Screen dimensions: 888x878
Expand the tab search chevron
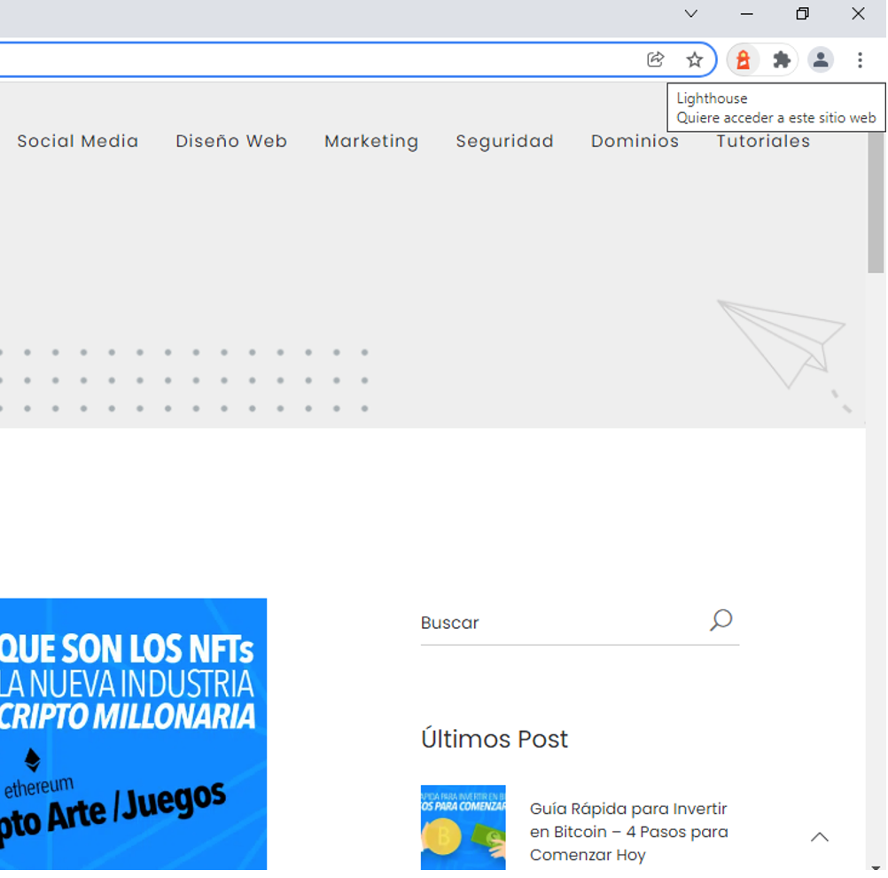[691, 13]
